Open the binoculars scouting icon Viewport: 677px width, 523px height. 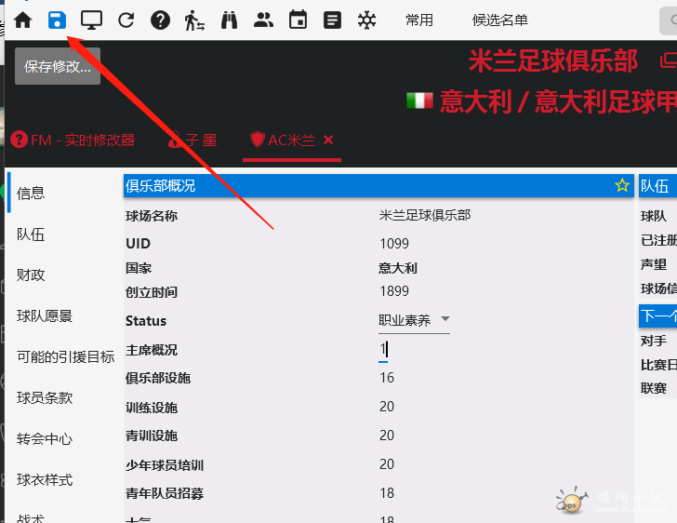[x=230, y=20]
